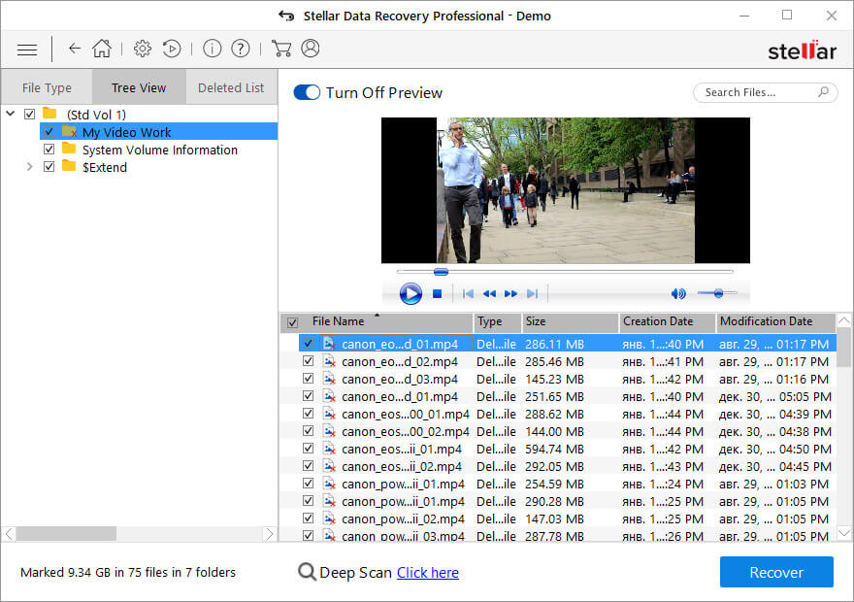
Task: Open the information (i) icon
Action: (212, 49)
